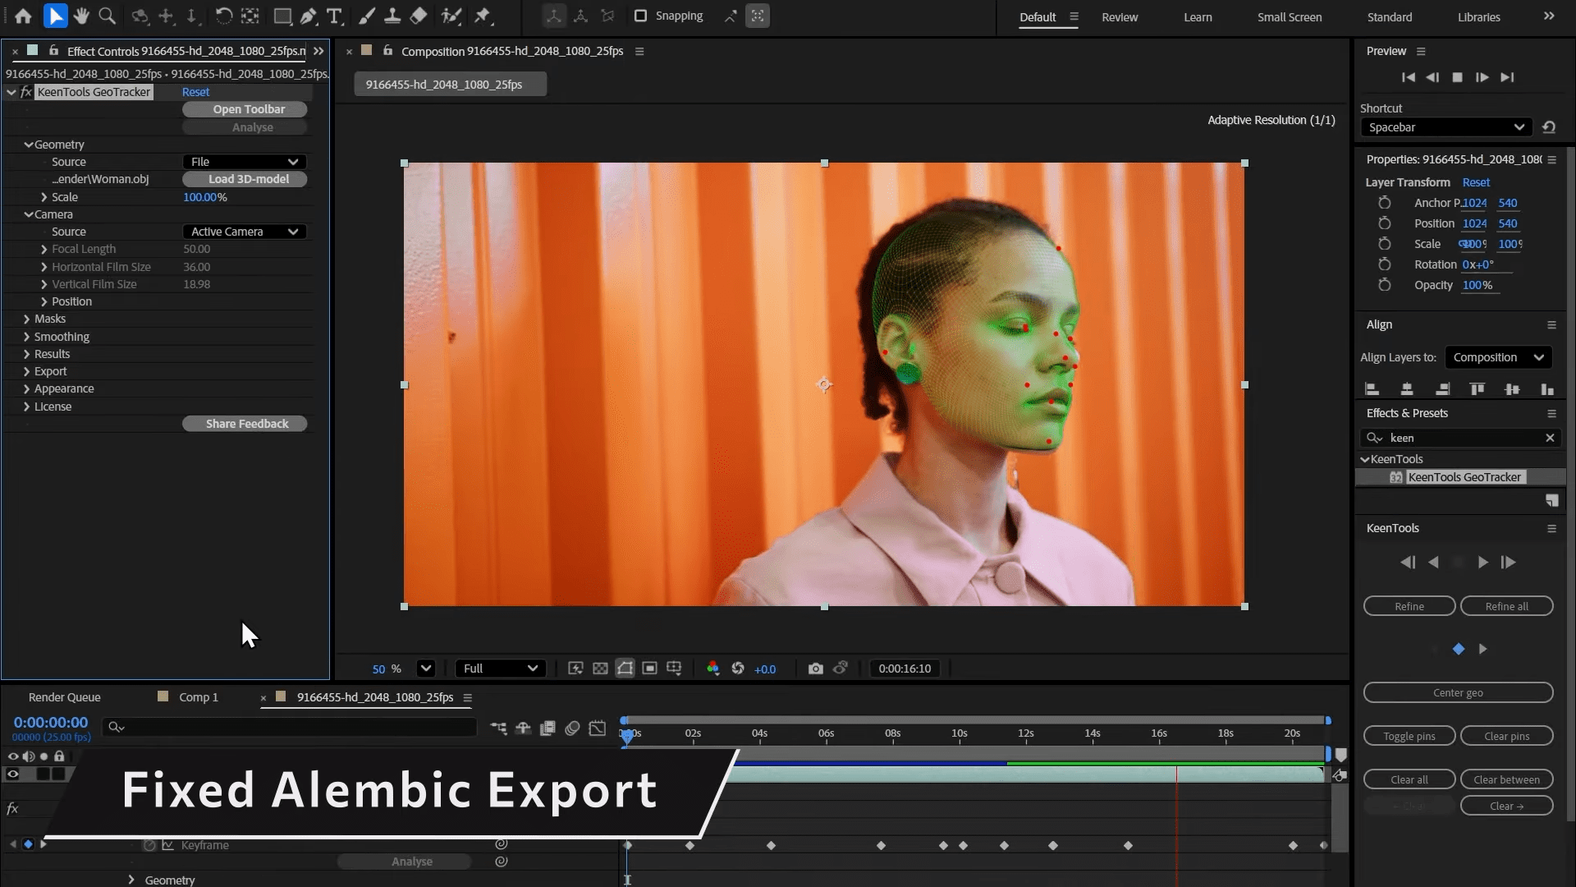Select the Eraser tool
The width and height of the screenshot is (1576, 887).
(419, 16)
